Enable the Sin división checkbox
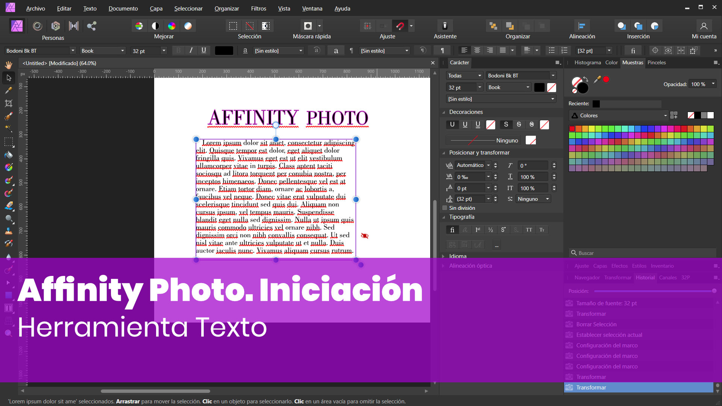This screenshot has width=722, height=406. point(445,208)
